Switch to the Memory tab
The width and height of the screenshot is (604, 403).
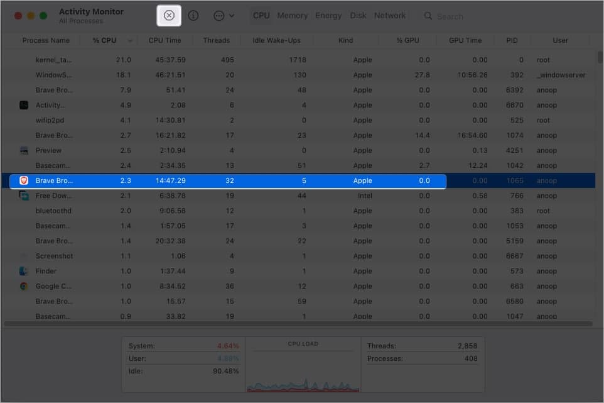click(x=293, y=16)
